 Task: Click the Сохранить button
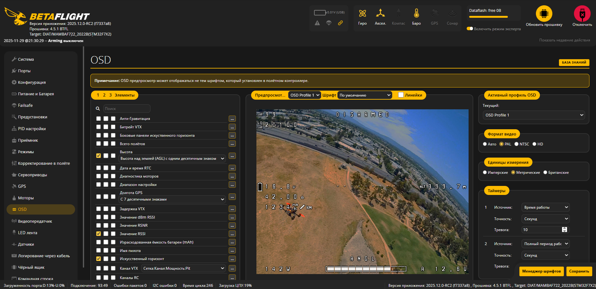click(579, 271)
